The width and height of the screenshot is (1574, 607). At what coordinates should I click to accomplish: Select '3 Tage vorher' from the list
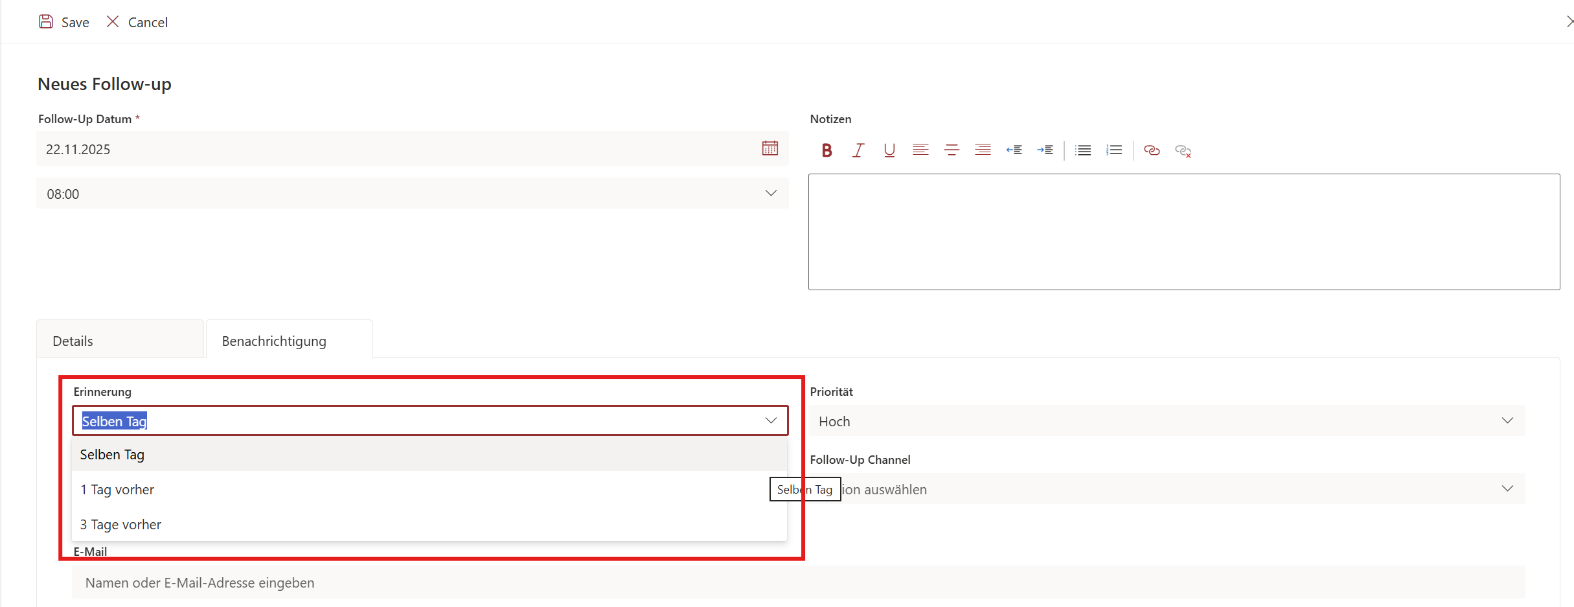120,525
